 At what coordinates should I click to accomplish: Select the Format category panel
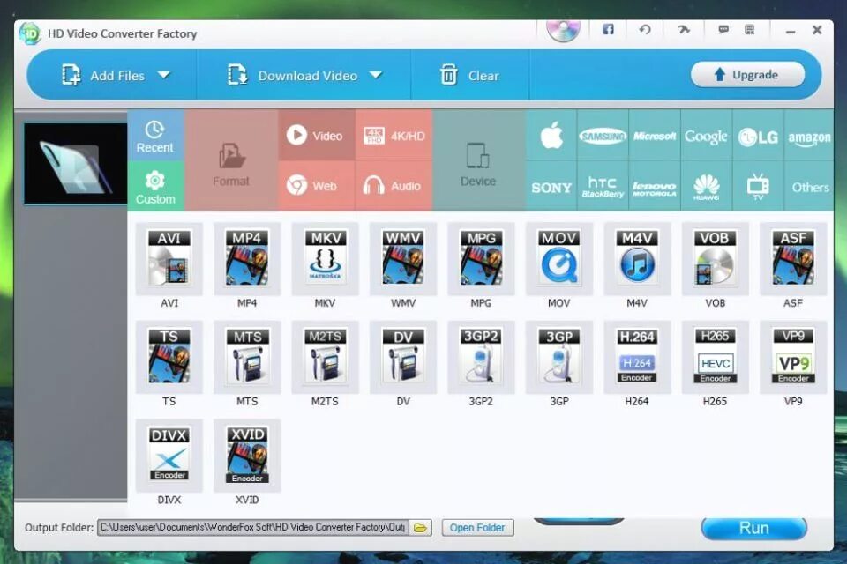231,160
